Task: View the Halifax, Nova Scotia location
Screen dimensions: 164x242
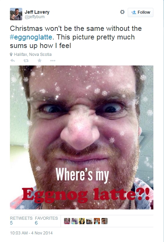Action: tap(33, 55)
